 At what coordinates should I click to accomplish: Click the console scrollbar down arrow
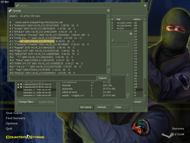click(x=108, y=73)
